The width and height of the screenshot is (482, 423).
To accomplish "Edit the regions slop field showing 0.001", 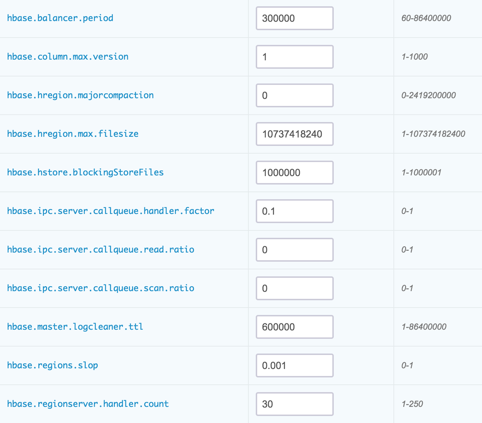I will 294,365.
